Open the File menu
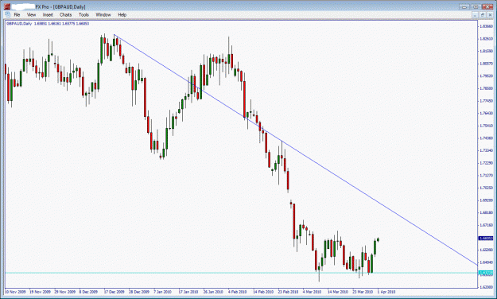Viewport: 497px width, 299px height. coord(17,14)
